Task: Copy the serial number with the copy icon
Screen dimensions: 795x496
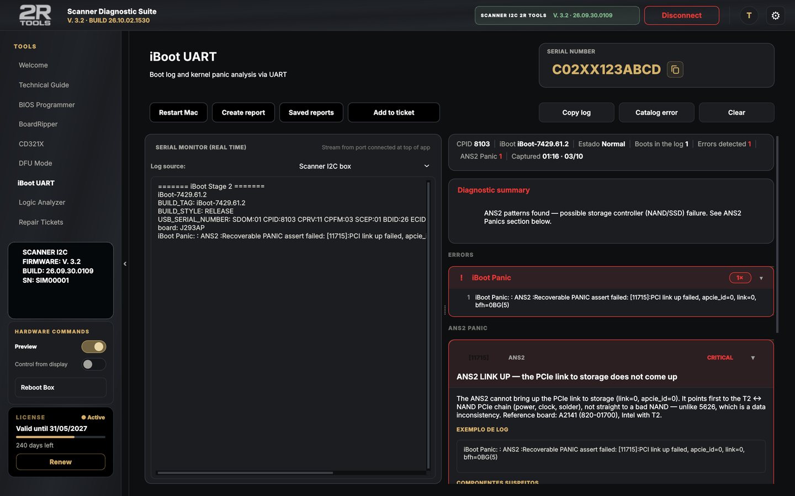Action: coord(675,69)
